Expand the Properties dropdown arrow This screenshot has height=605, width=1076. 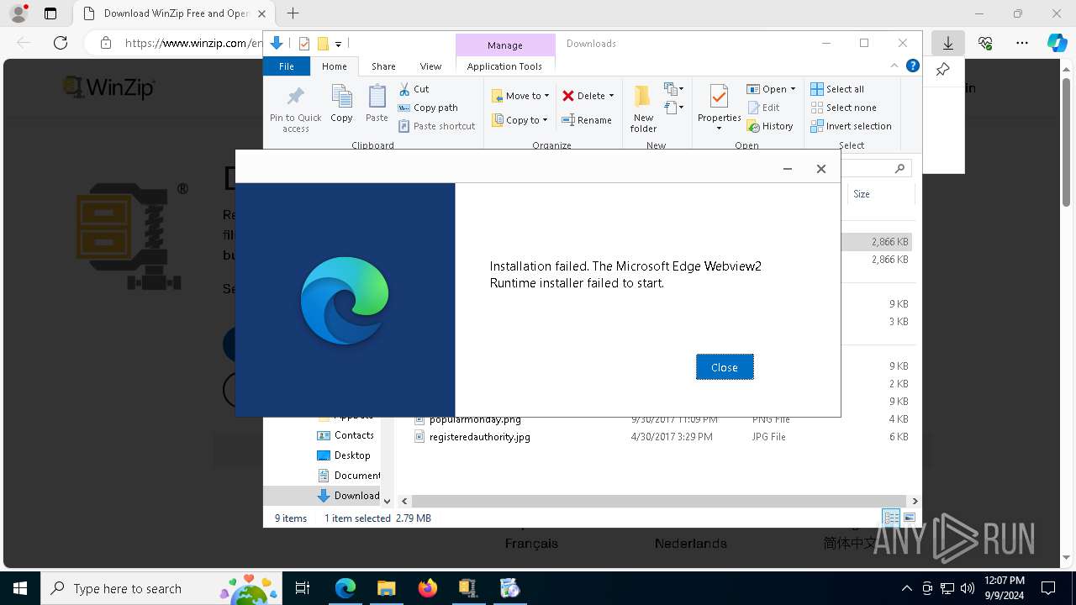(x=719, y=129)
